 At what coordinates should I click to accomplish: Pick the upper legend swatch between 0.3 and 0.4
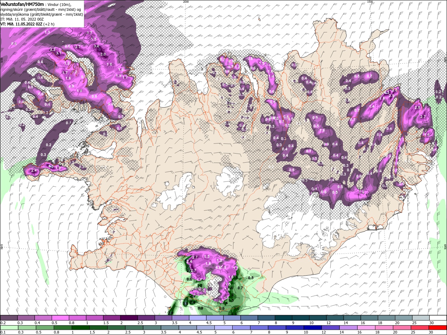click(x=26, y=318)
